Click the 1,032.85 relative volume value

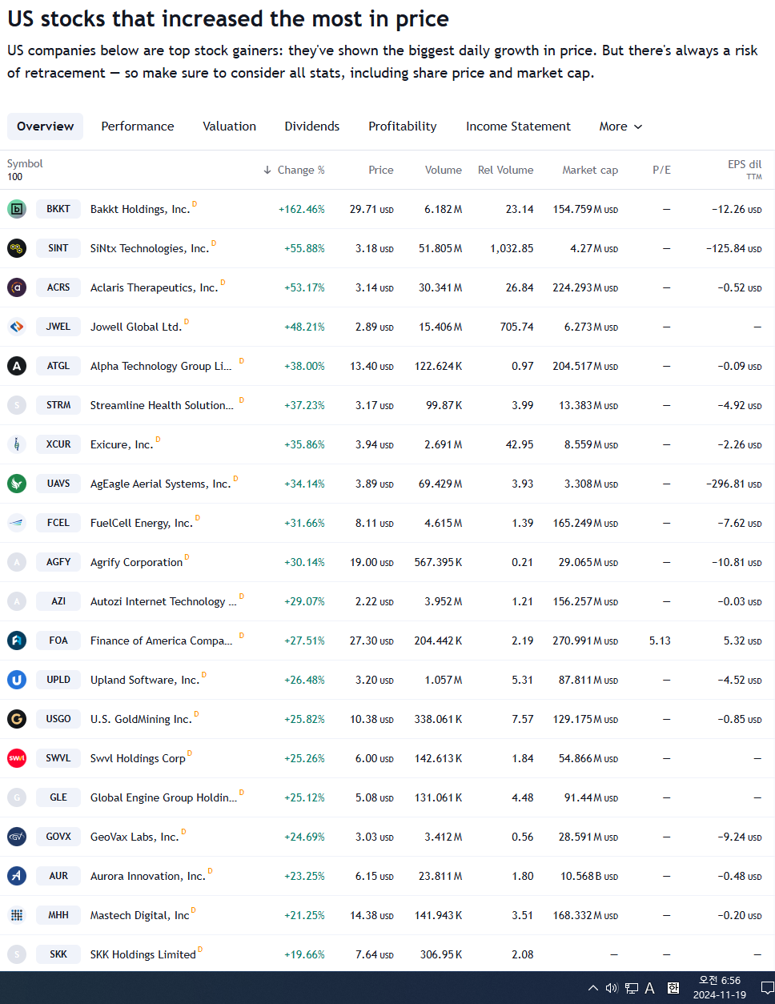pos(512,248)
